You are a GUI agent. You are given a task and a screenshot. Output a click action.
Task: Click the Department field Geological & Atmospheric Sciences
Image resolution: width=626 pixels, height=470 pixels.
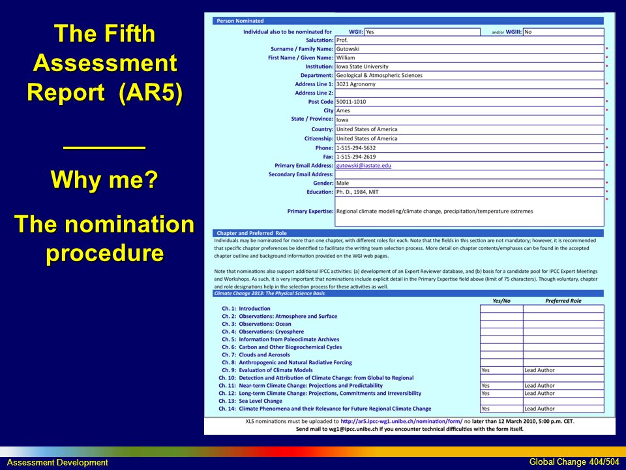(469, 76)
